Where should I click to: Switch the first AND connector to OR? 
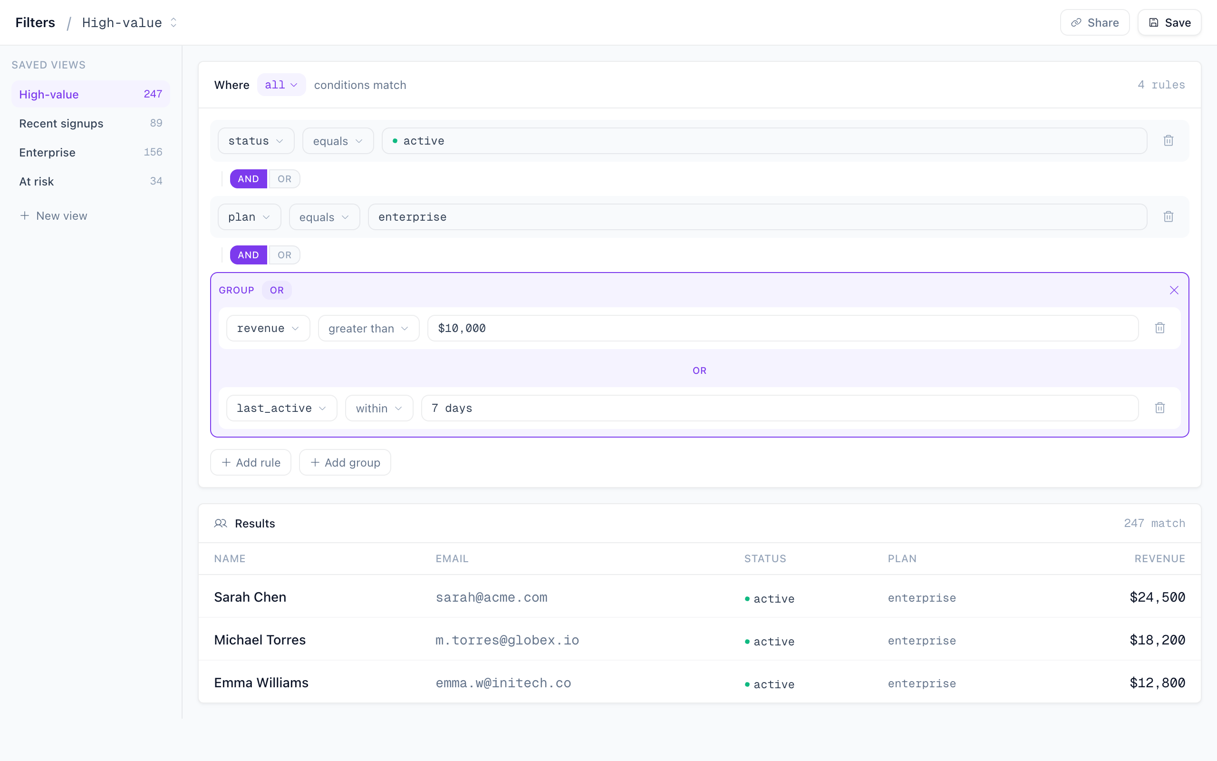coord(285,179)
